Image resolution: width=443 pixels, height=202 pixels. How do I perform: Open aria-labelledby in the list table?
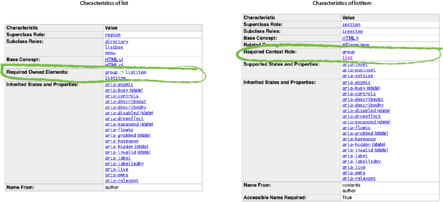(124, 164)
